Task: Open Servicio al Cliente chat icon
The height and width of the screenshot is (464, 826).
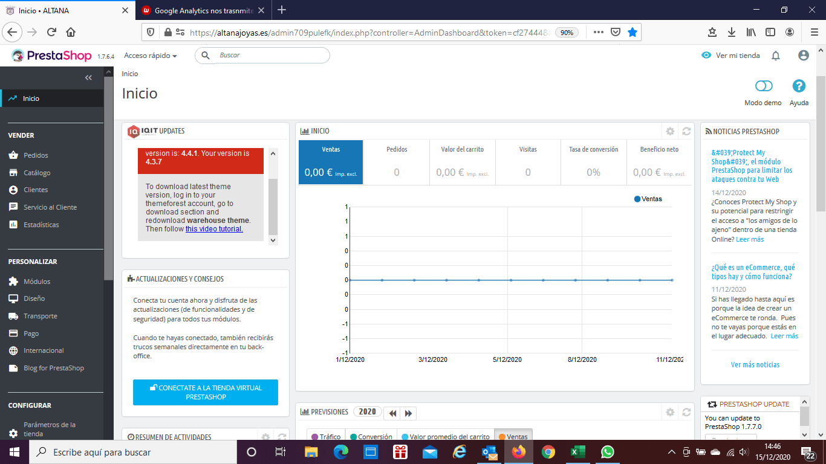Action: [13, 207]
